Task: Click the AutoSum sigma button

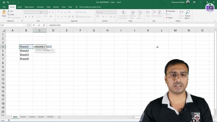Action: coord(170,11)
